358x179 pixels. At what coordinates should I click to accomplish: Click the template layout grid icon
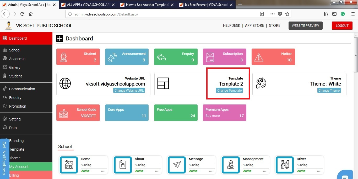pyautogui.click(x=163, y=83)
